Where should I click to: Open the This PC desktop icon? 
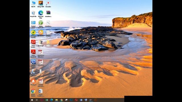pyautogui.click(x=33, y=4)
